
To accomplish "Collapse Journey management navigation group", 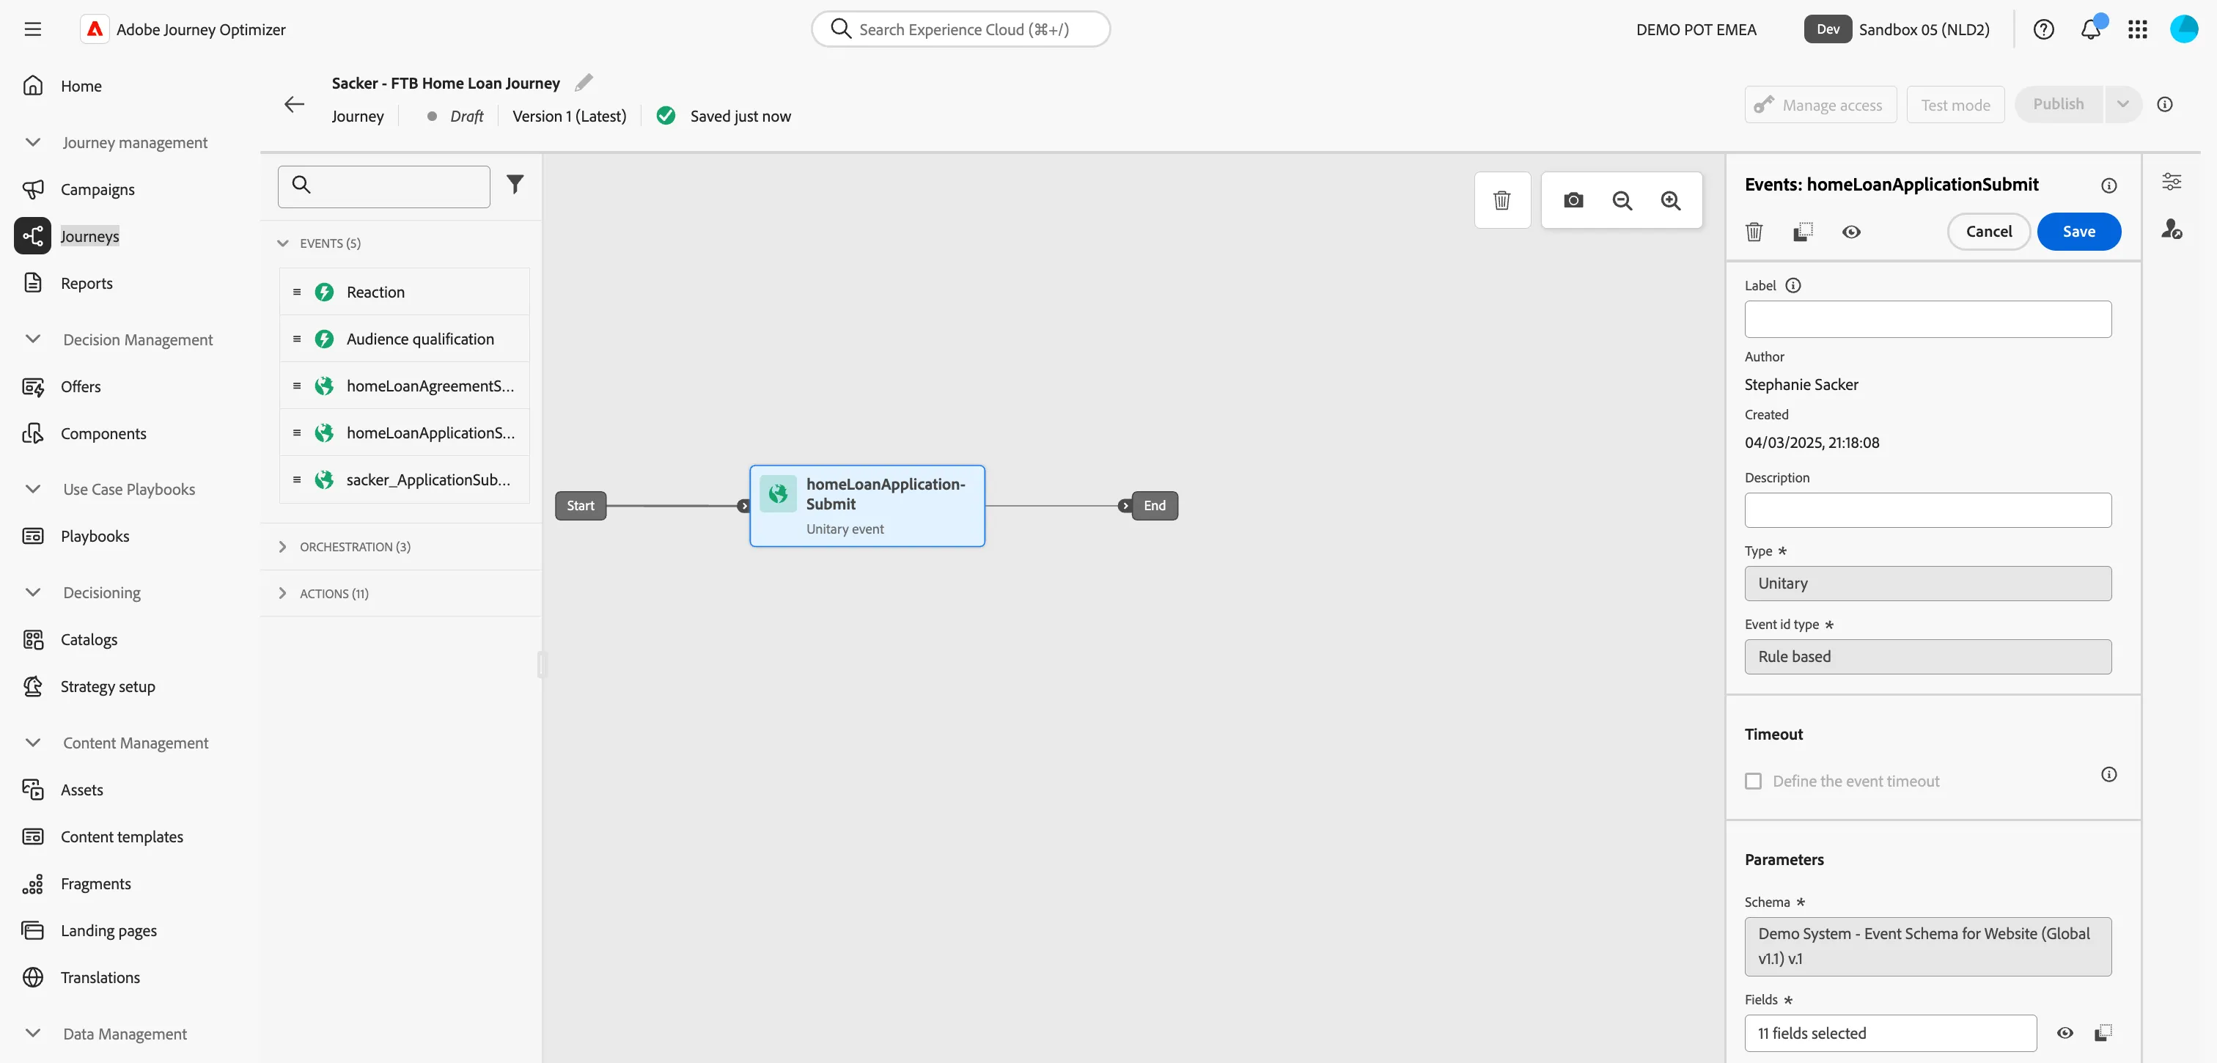I will pos(33,142).
